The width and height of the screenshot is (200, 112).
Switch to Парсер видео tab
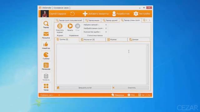(92, 20)
